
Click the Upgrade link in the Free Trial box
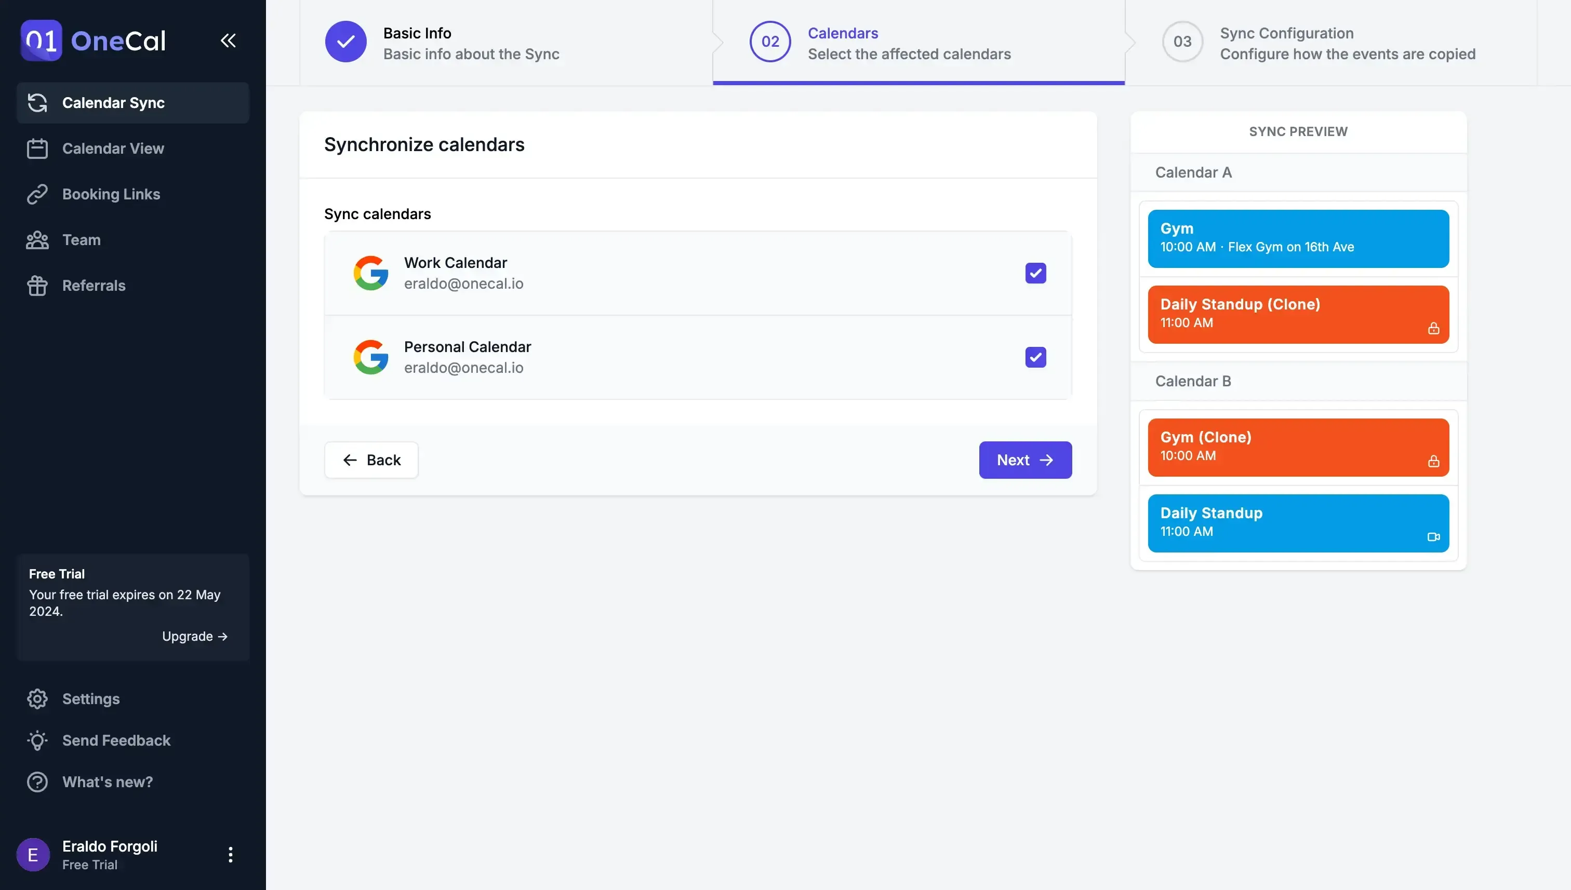click(x=194, y=636)
